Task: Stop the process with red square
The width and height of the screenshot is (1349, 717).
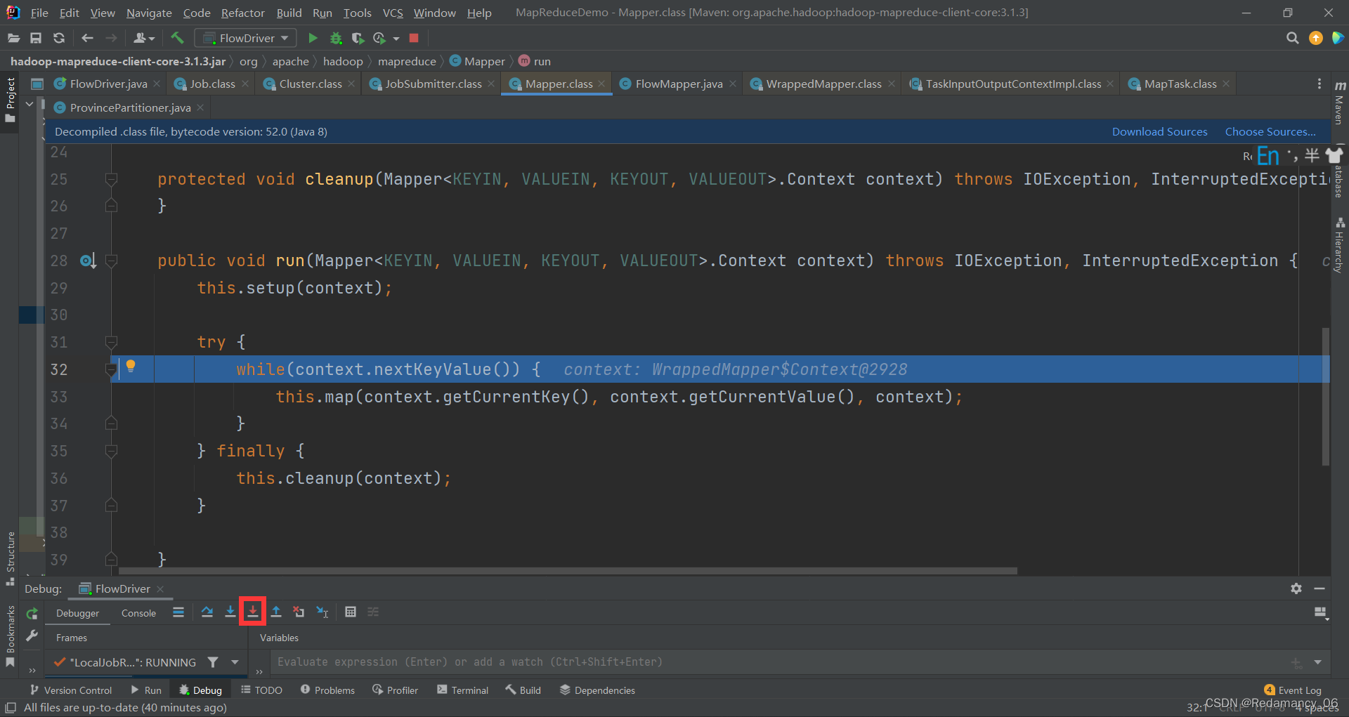Action: click(x=414, y=38)
